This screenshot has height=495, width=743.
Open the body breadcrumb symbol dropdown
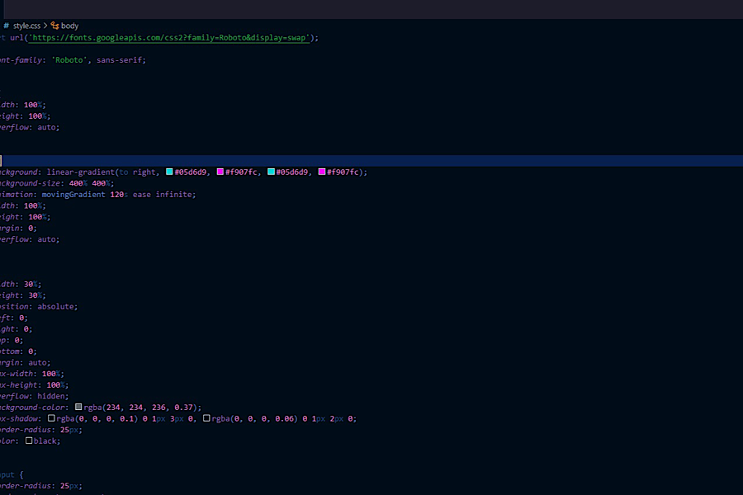click(69, 26)
